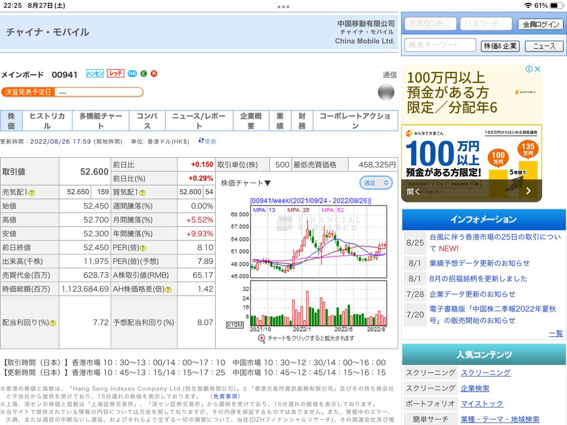Select the 株価 tab
Viewport: 567px width, 425px height.
click(11, 121)
